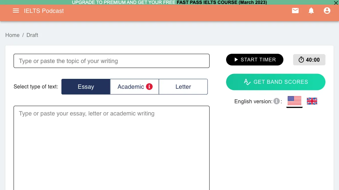Select the Essay text type
The width and height of the screenshot is (339, 190).
(86, 87)
